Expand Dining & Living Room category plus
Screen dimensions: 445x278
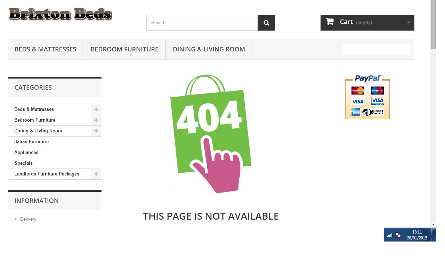tap(96, 131)
